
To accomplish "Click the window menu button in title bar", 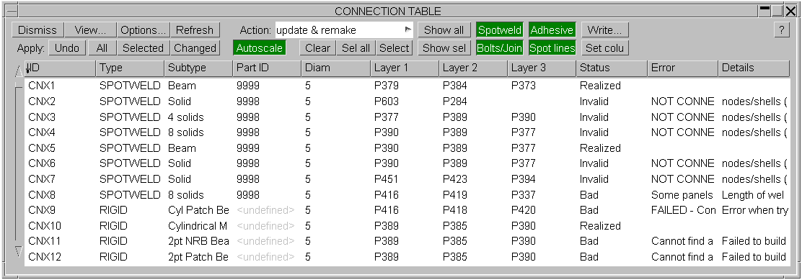I will point(12,11).
